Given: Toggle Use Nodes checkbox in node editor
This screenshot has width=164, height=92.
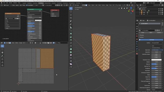Looking at the screenshot, I should click(27, 5).
